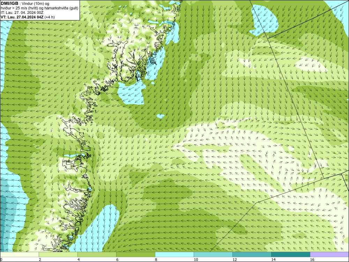Click the purple legend swatch above 16 m/s
This screenshot has width=349, height=262.
pos(329,254)
